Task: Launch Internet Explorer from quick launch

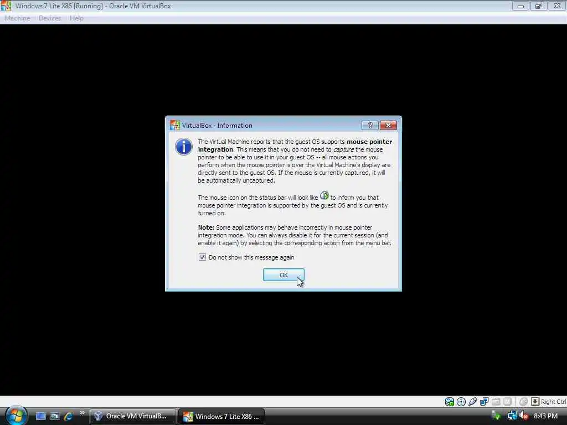Action: (68, 416)
